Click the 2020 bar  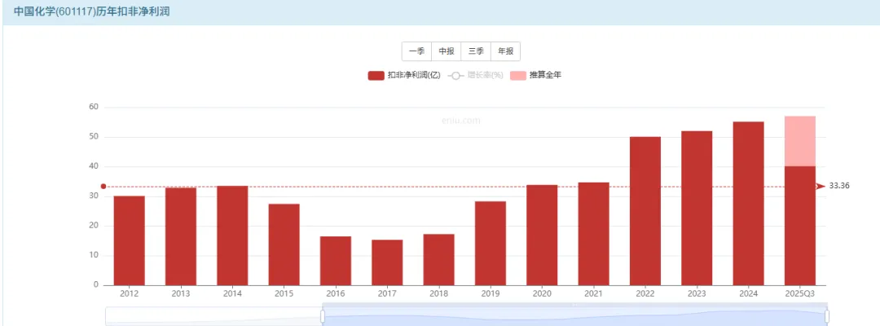(x=542, y=235)
